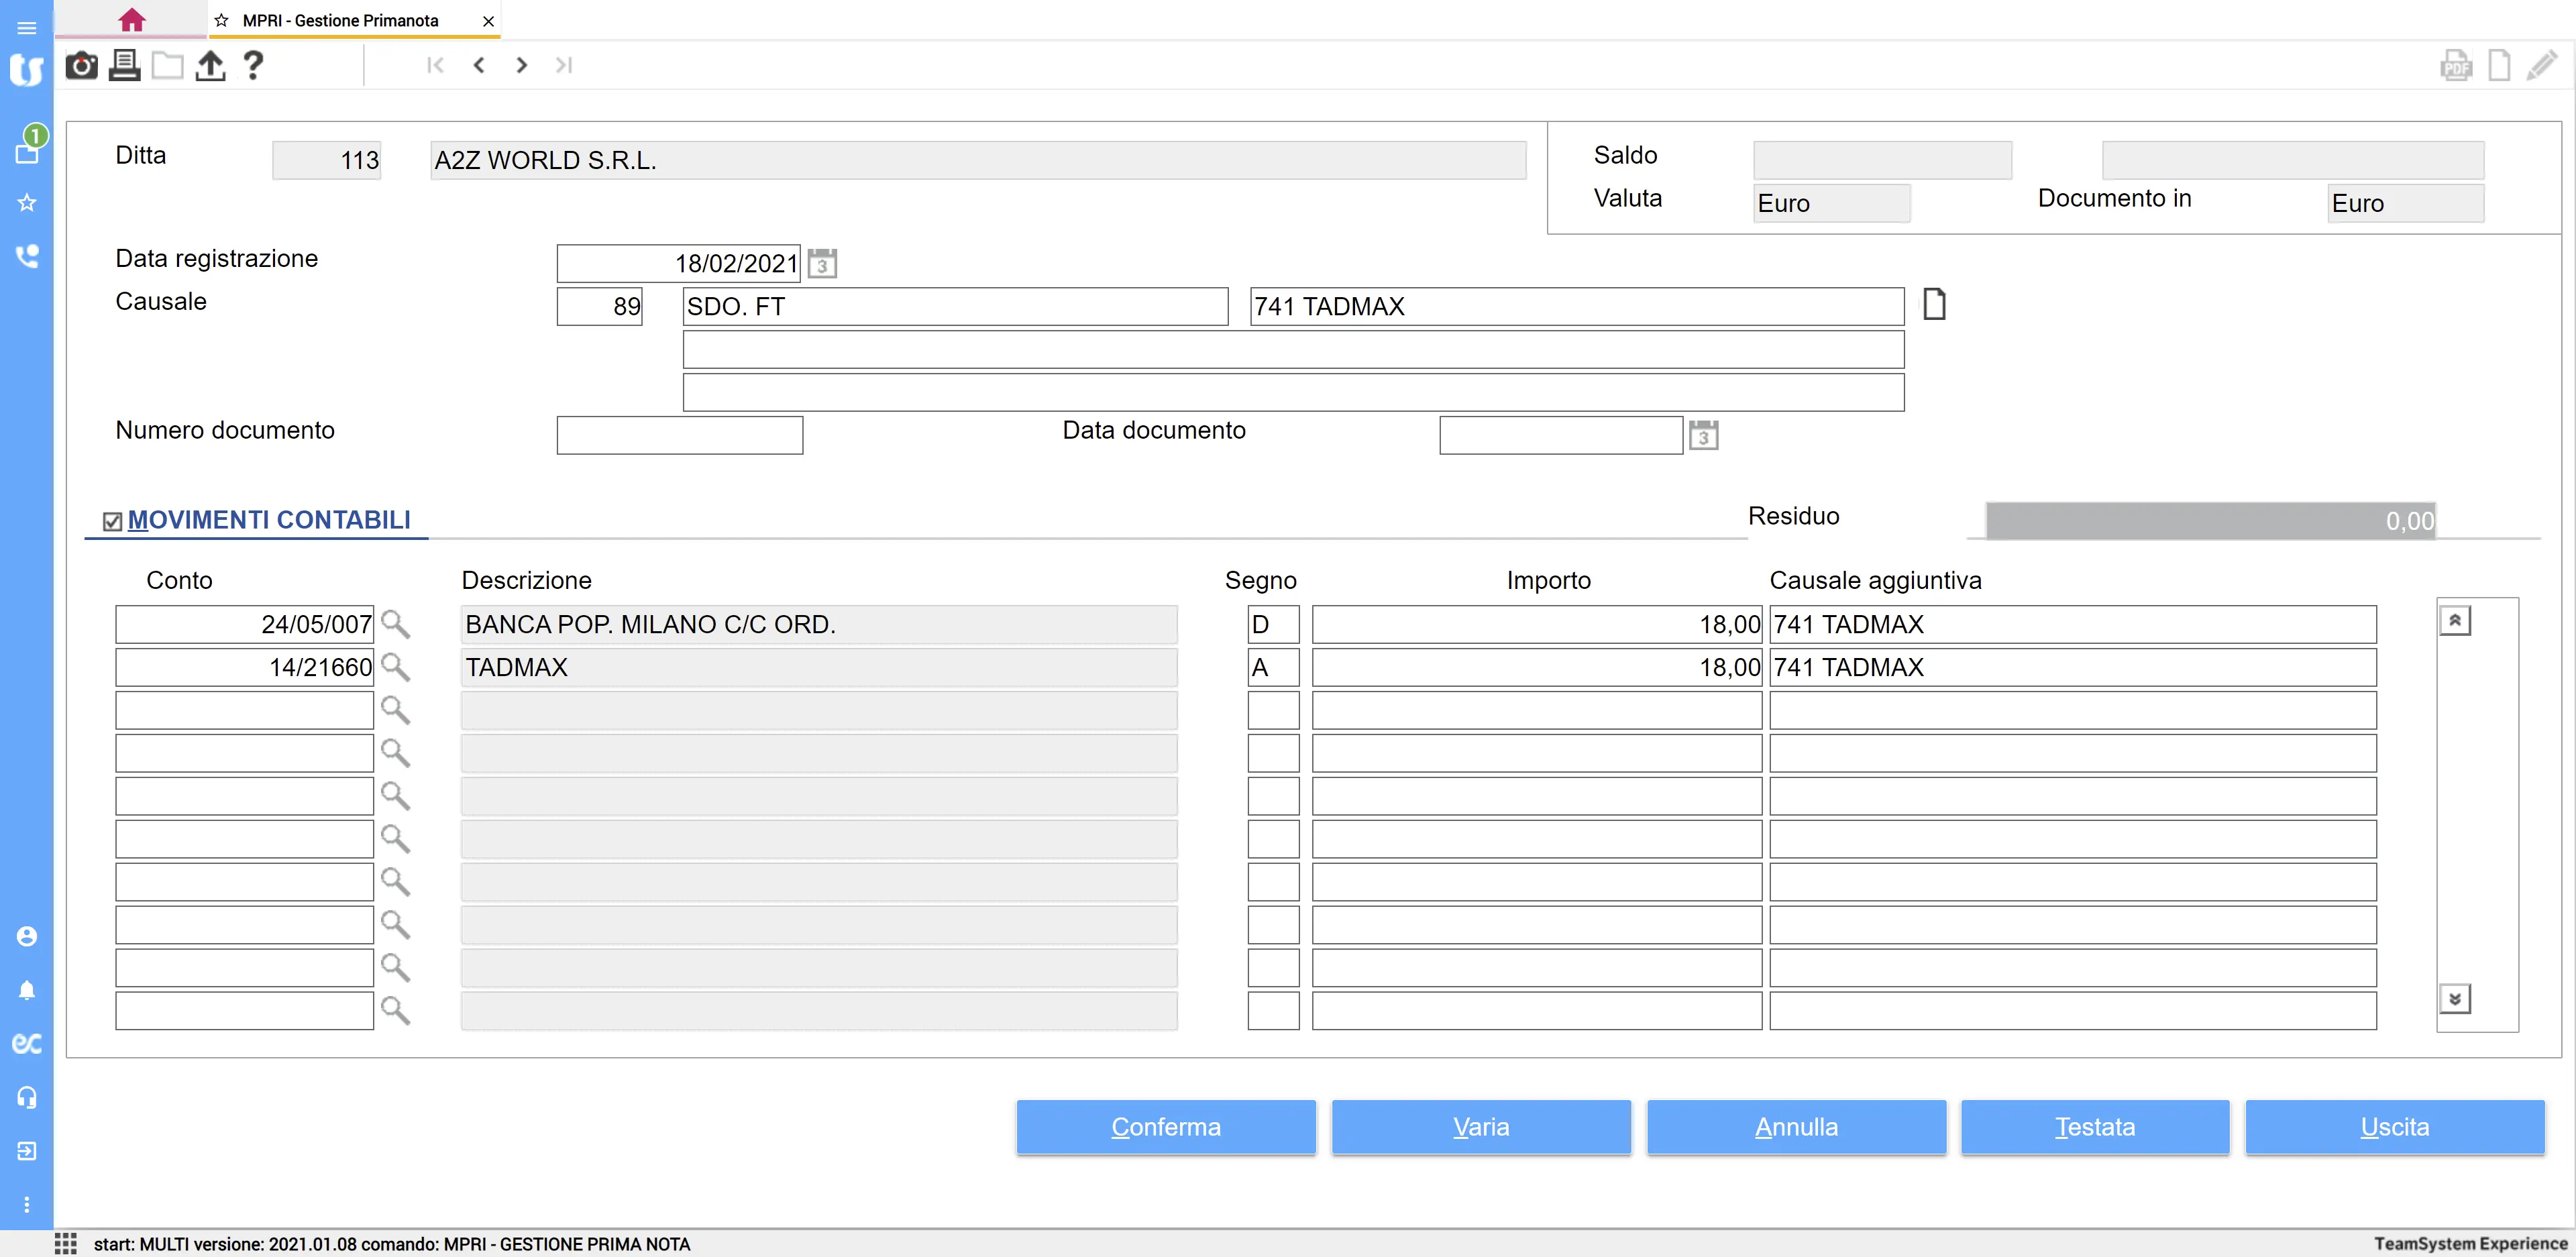
Task: Click the pencil edit icon top right
Action: pos(2541,66)
